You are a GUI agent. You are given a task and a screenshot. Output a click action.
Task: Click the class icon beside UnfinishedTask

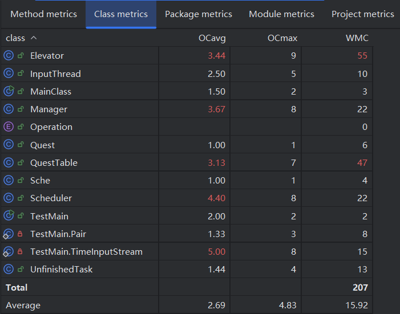9,269
